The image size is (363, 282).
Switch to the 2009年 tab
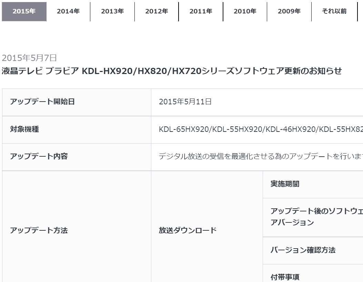(x=289, y=11)
